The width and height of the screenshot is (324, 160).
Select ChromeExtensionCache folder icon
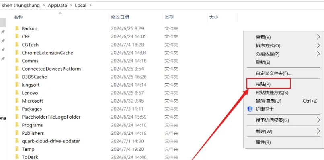coord(17,53)
